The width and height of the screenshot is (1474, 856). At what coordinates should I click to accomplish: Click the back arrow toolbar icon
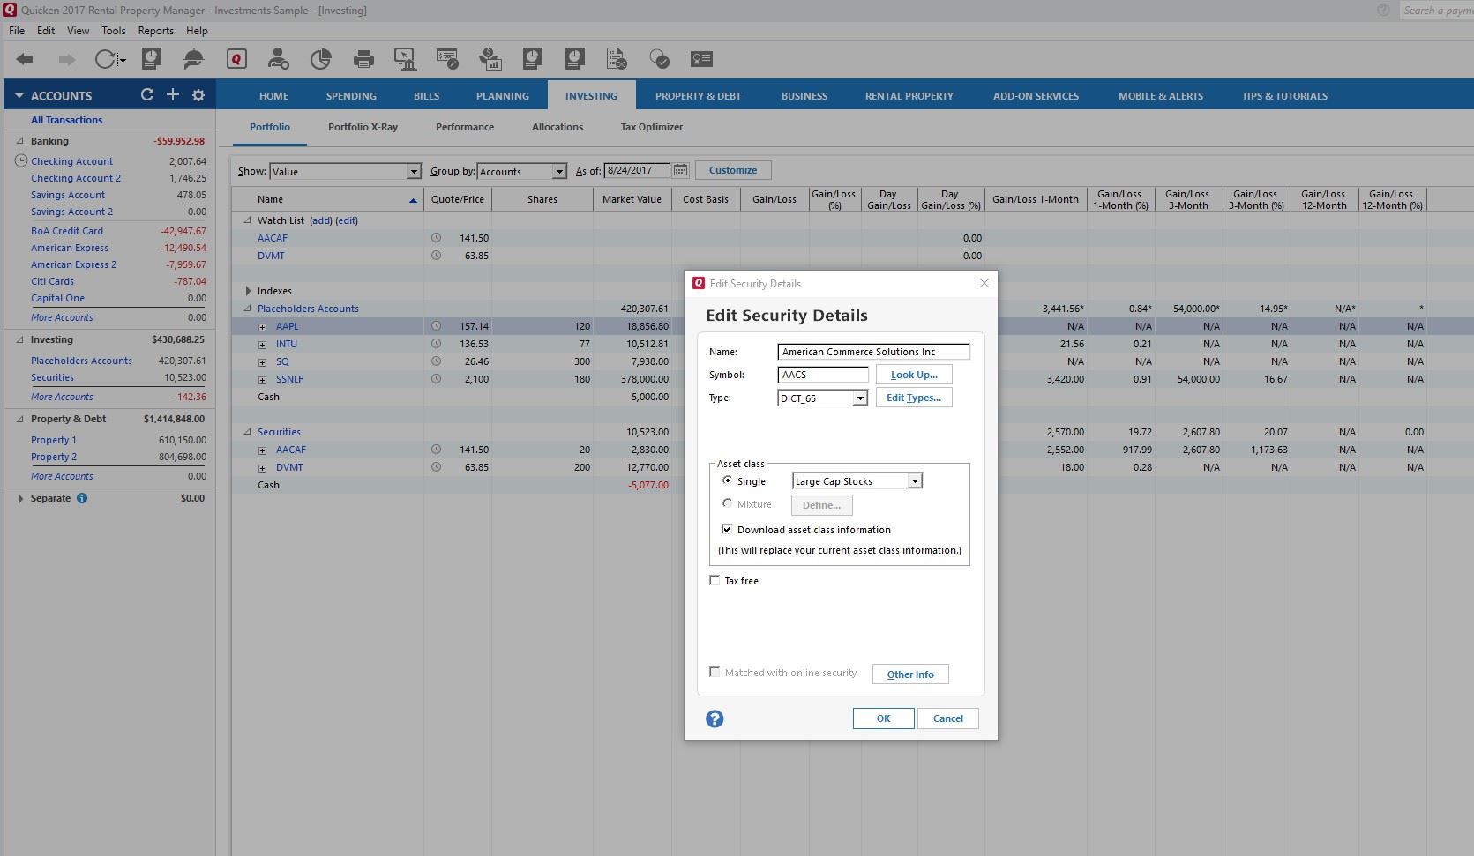click(25, 59)
